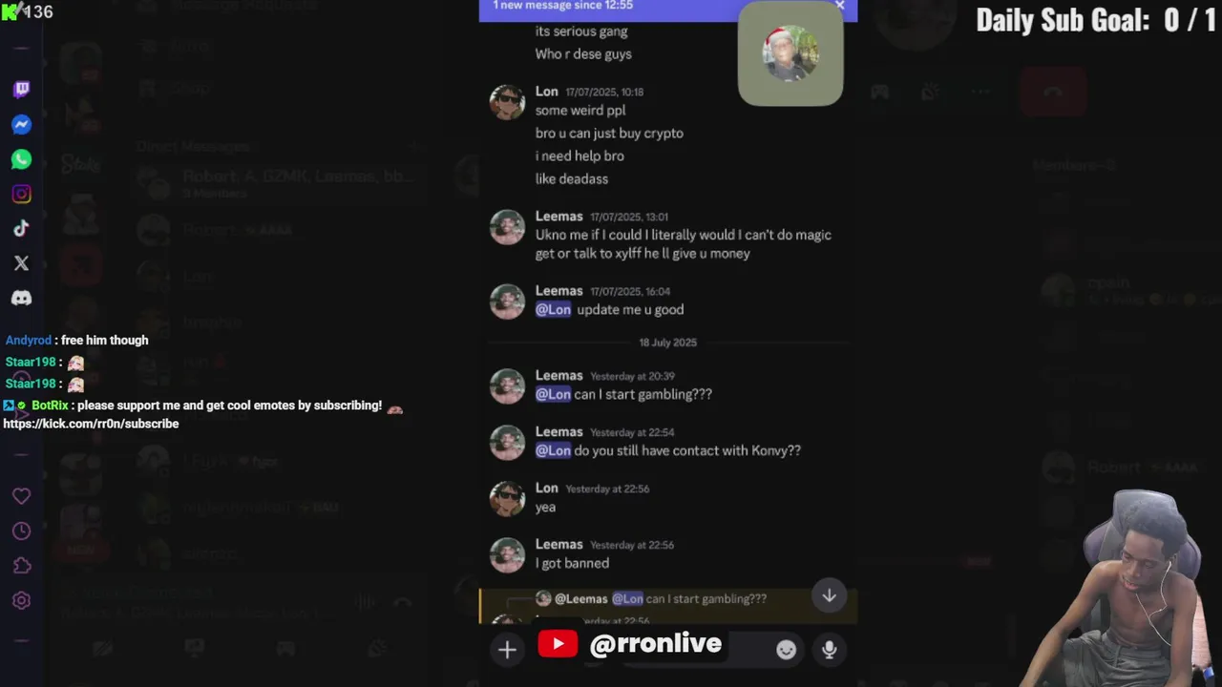1222x687 pixels.
Task: Open Twitch from the sidebar
Action: [21, 90]
